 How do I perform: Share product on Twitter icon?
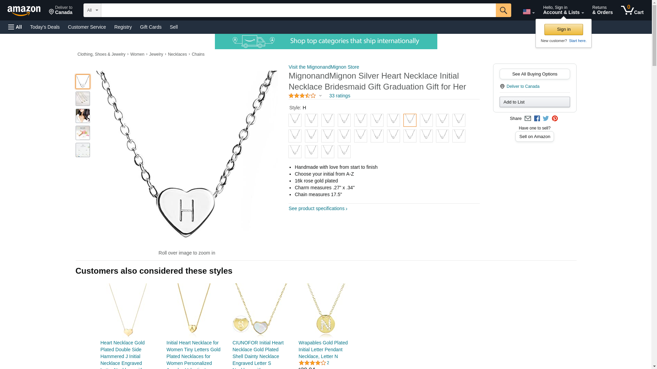click(x=546, y=119)
